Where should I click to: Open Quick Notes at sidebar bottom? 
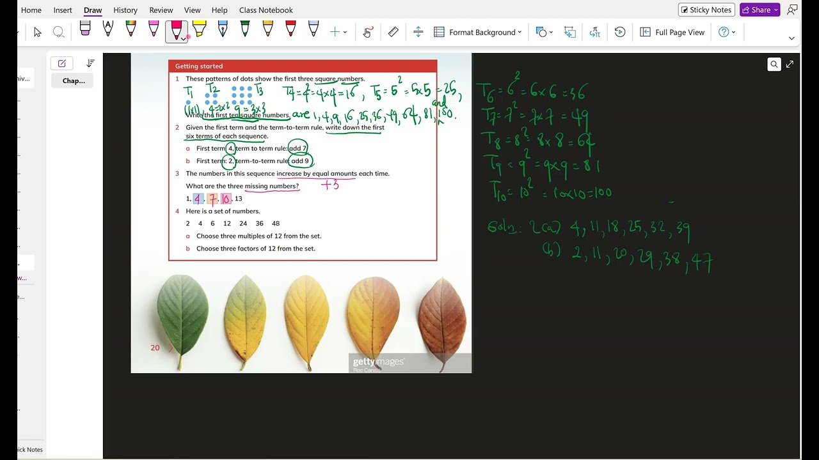click(x=29, y=450)
